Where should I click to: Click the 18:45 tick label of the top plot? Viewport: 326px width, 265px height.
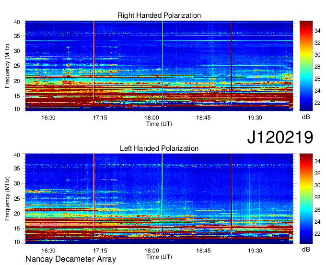click(203, 118)
